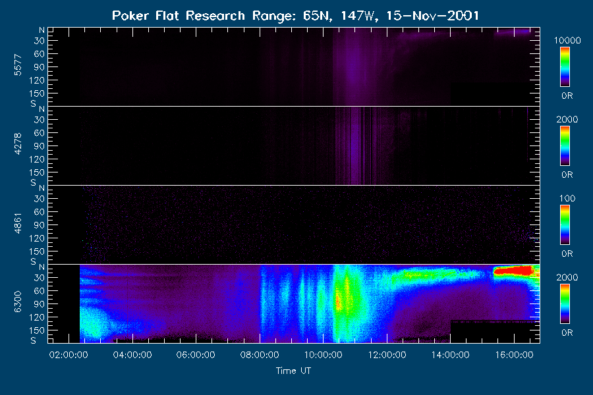
Task: Click the 100 colorbar maximum label
Action: click(567, 198)
